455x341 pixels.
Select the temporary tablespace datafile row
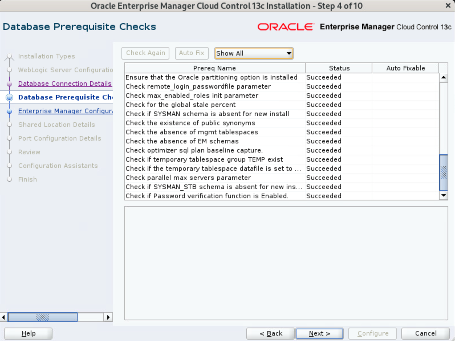[282, 169]
